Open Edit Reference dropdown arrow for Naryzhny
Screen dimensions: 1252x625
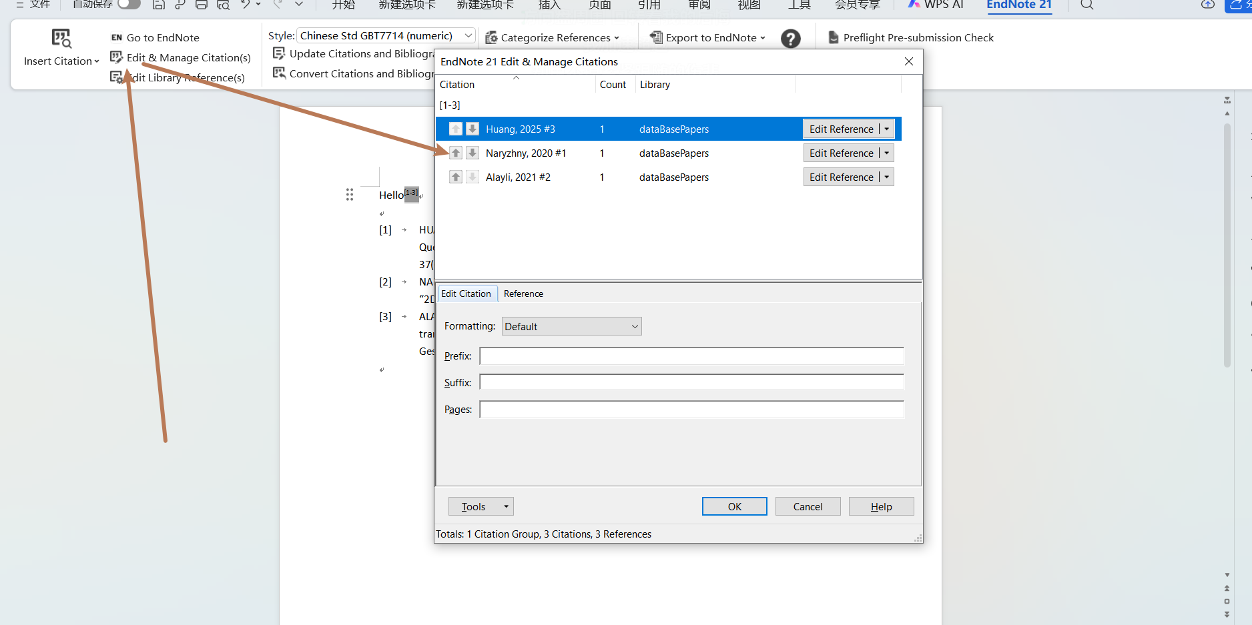(x=887, y=153)
